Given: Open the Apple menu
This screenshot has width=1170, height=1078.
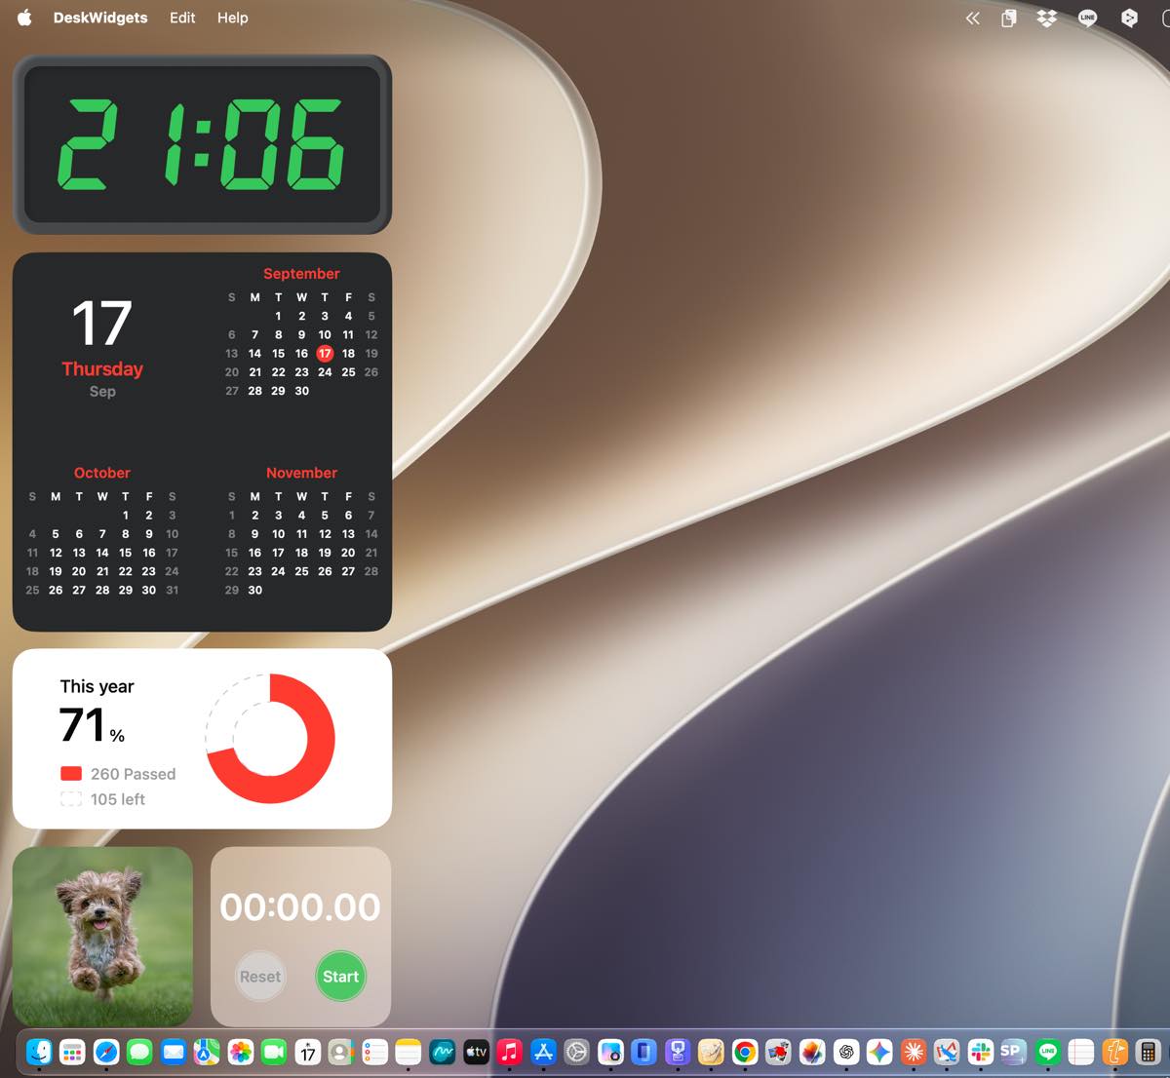Looking at the screenshot, I should pos(24,18).
